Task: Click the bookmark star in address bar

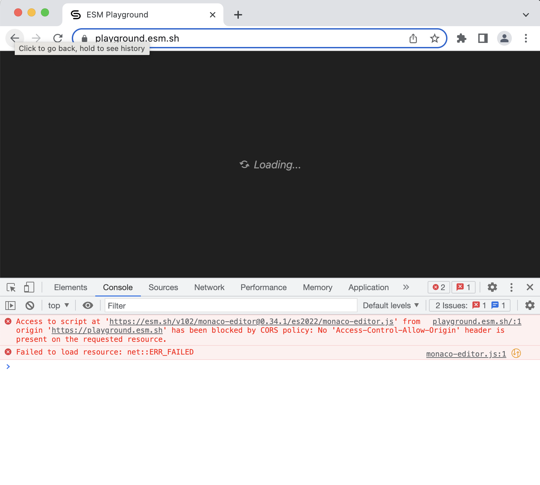Action: 435,38
